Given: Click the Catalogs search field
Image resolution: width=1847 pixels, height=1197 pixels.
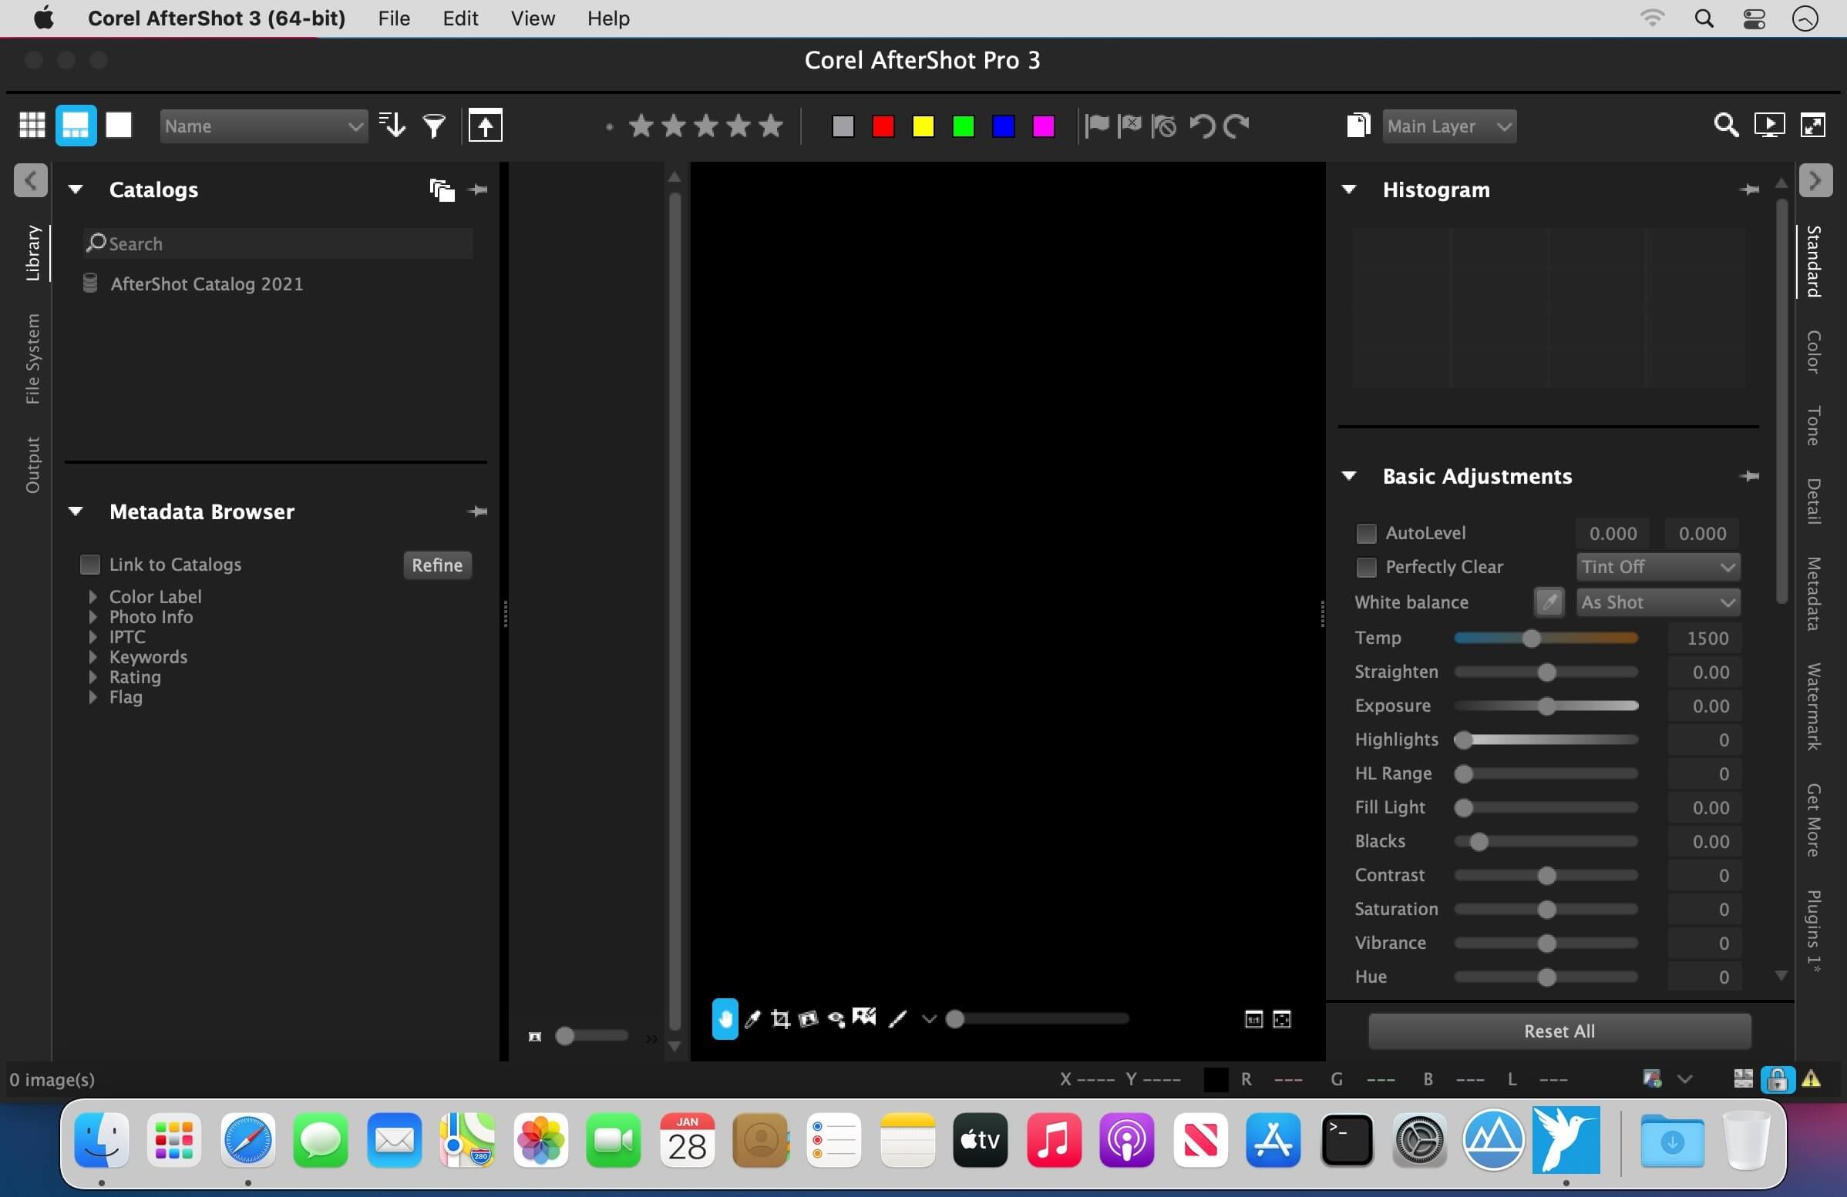Looking at the screenshot, I should coord(278,243).
